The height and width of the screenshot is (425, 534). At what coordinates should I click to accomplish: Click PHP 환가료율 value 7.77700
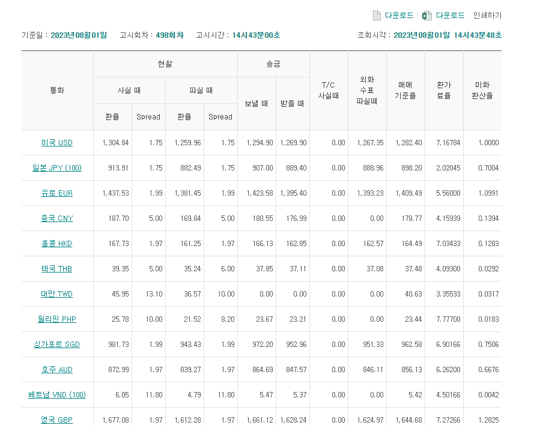pos(448,319)
